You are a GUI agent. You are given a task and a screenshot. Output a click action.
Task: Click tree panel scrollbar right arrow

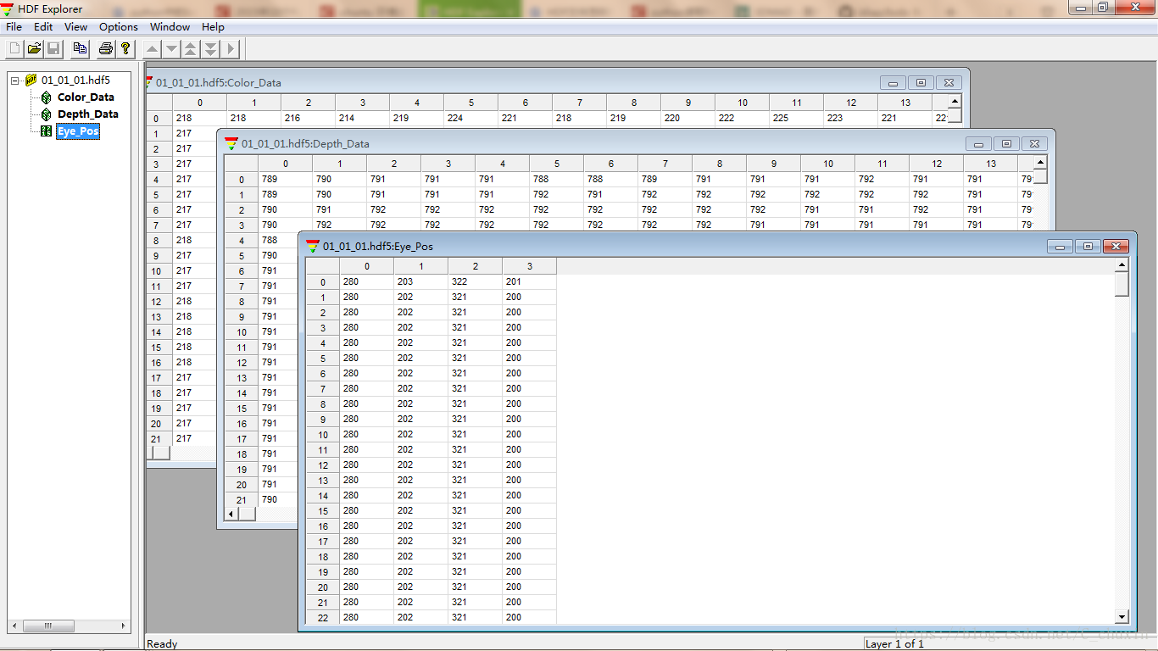pos(123,626)
